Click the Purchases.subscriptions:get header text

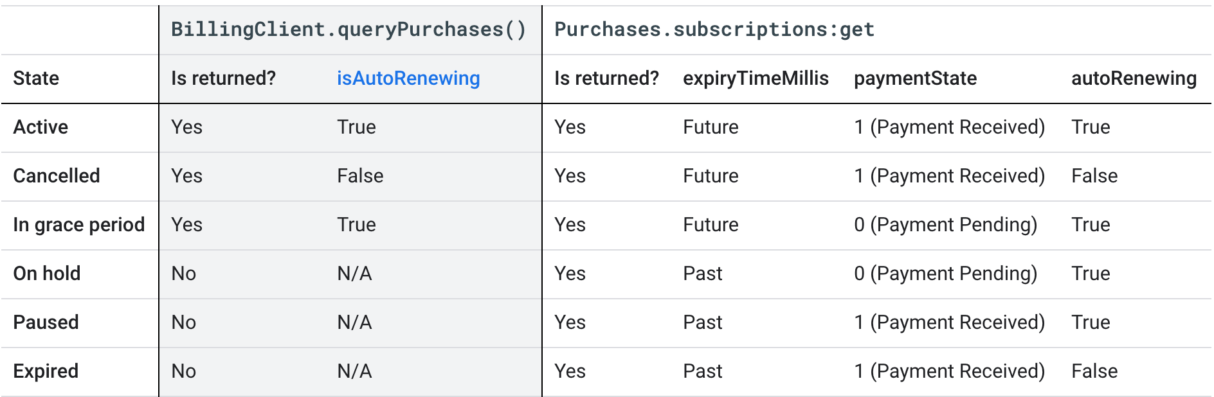(x=714, y=30)
